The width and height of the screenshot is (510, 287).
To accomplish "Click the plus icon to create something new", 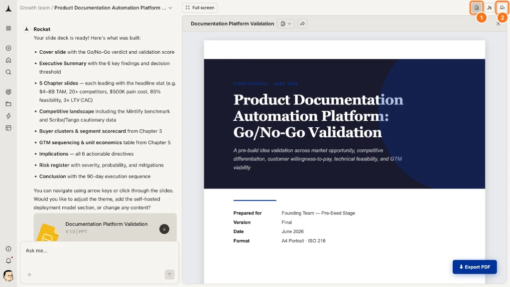I will click(x=8, y=48).
